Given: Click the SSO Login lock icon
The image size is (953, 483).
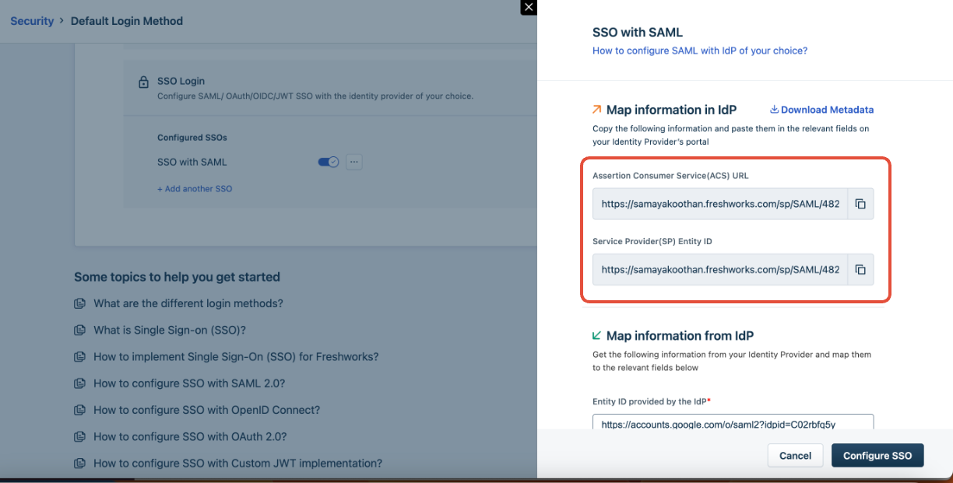Looking at the screenshot, I should (143, 81).
